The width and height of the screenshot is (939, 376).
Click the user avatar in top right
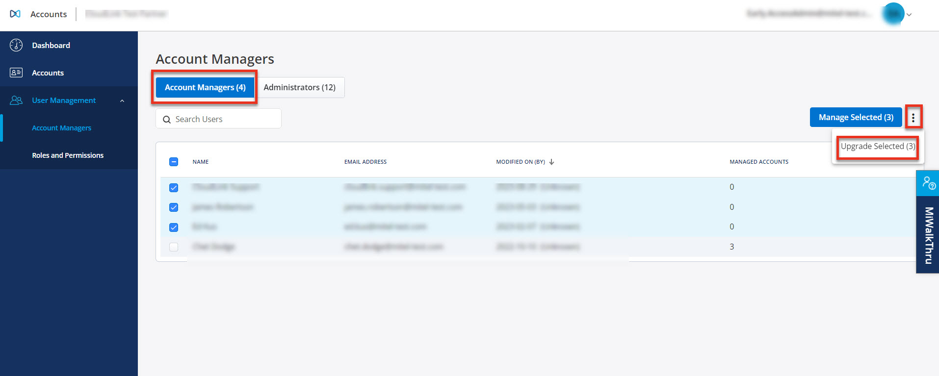(893, 14)
